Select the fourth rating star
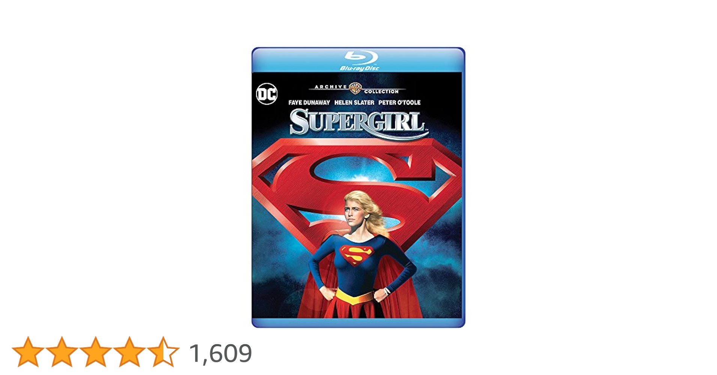This screenshot has width=717, height=375. coord(129,352)
